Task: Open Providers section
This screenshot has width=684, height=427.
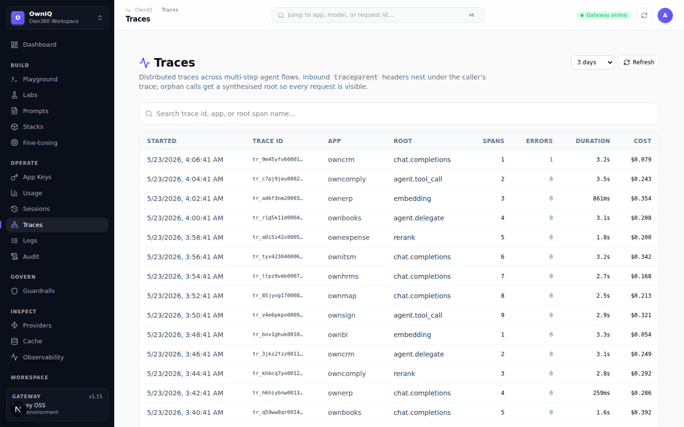Action: (57, 325)
